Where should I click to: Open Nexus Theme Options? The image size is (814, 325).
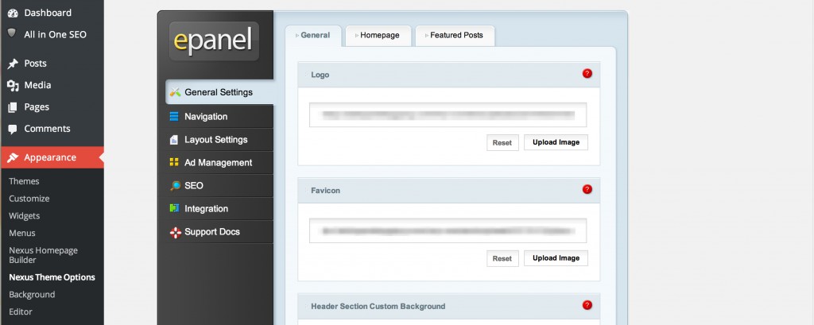[x=52, y=277]
